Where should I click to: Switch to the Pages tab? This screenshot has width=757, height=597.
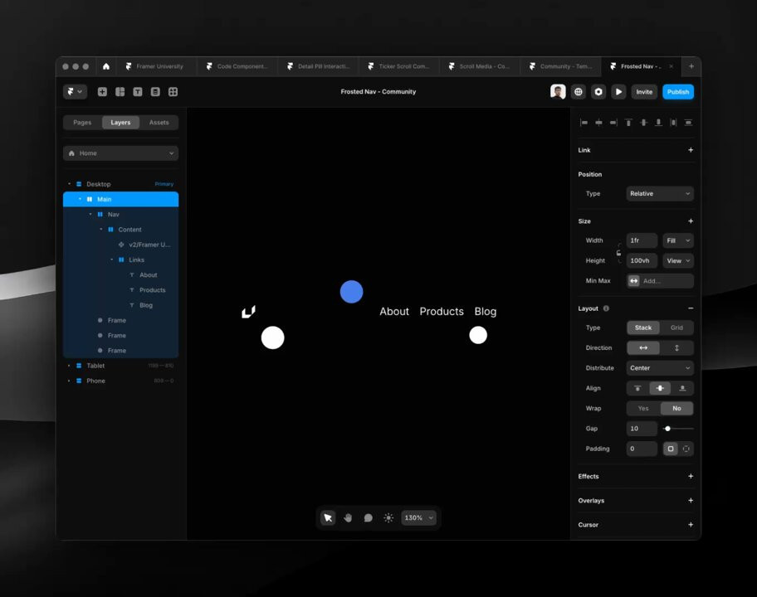[x=82, y=123]
